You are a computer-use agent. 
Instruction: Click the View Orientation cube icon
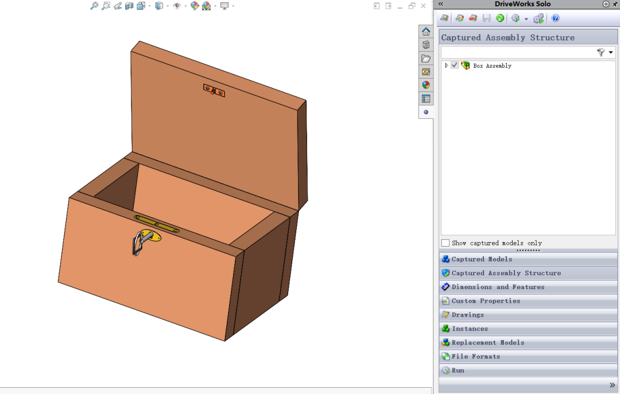click(141, 6)
